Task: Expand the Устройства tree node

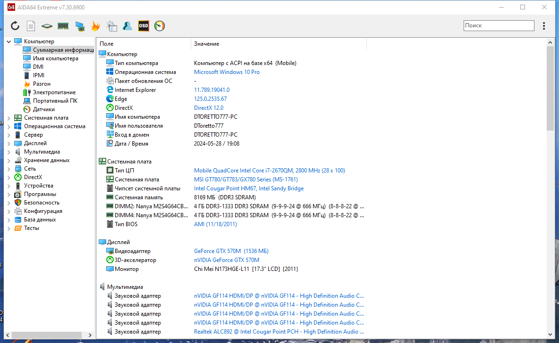Action: [9, 186]
